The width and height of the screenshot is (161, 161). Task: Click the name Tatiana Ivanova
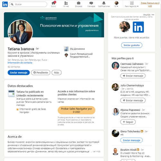coord(21,49)
